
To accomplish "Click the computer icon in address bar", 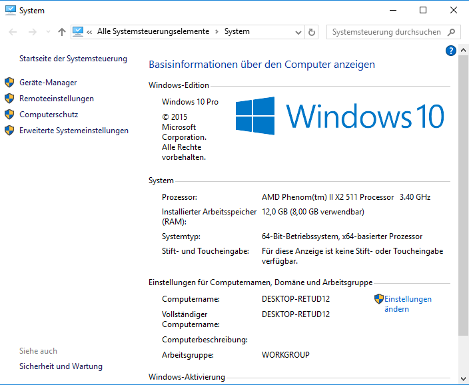I will click(x=79, y=31).
